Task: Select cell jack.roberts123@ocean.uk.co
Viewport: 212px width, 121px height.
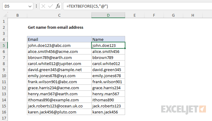Action: pos(59,106)
